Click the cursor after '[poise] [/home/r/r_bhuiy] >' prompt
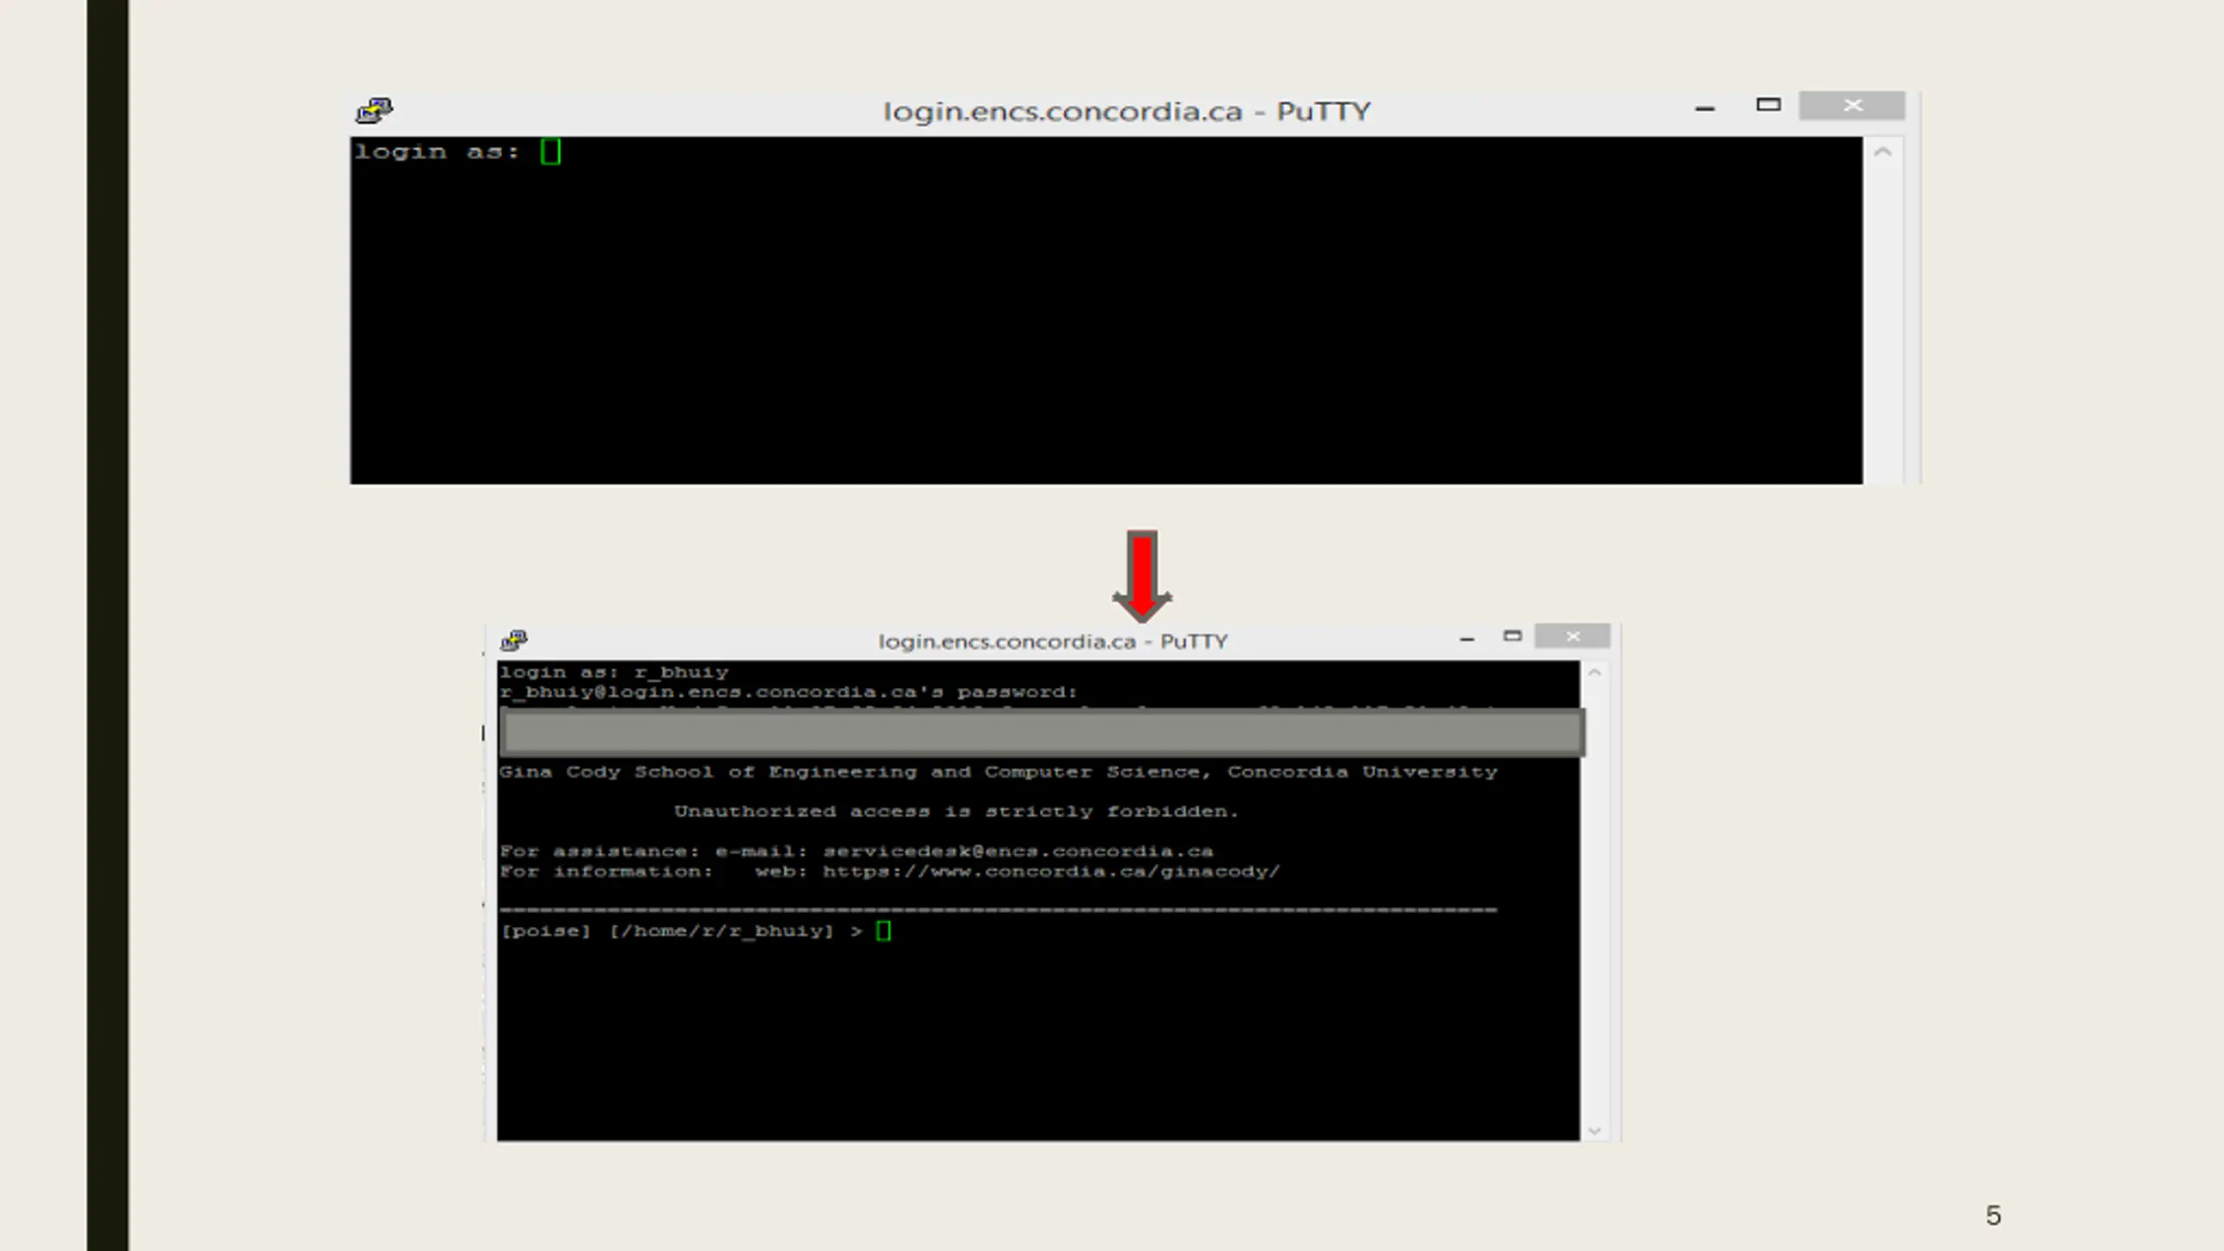The height and width of the screenshot is (1251, 2224). click(x=884, y=931)
